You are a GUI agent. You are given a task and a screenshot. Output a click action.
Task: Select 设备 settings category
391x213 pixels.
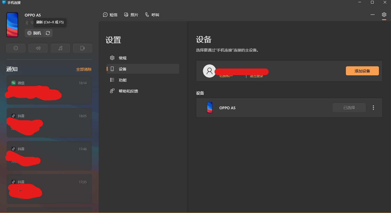point(143,69)
